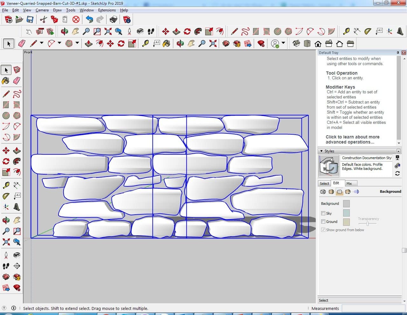407x315 pixels.
Task: Collapse the Styles panel triangle
Action: (321, 151)
